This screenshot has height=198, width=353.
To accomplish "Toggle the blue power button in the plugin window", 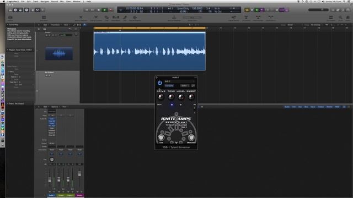I will pyautogui.click(x=159, y=83).
